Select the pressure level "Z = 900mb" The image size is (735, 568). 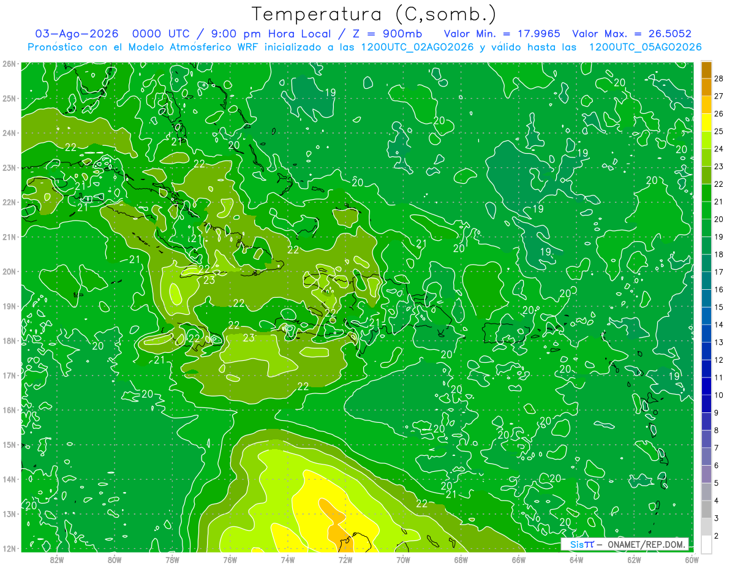pyautogui.click(x=387, y=34)
